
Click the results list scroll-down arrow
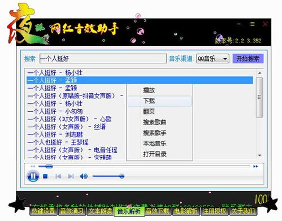coord(260,155)
